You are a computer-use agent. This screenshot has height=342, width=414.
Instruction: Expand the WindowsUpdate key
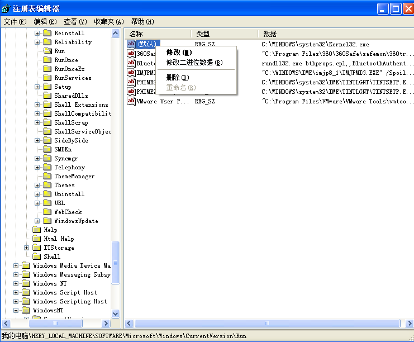37,221
